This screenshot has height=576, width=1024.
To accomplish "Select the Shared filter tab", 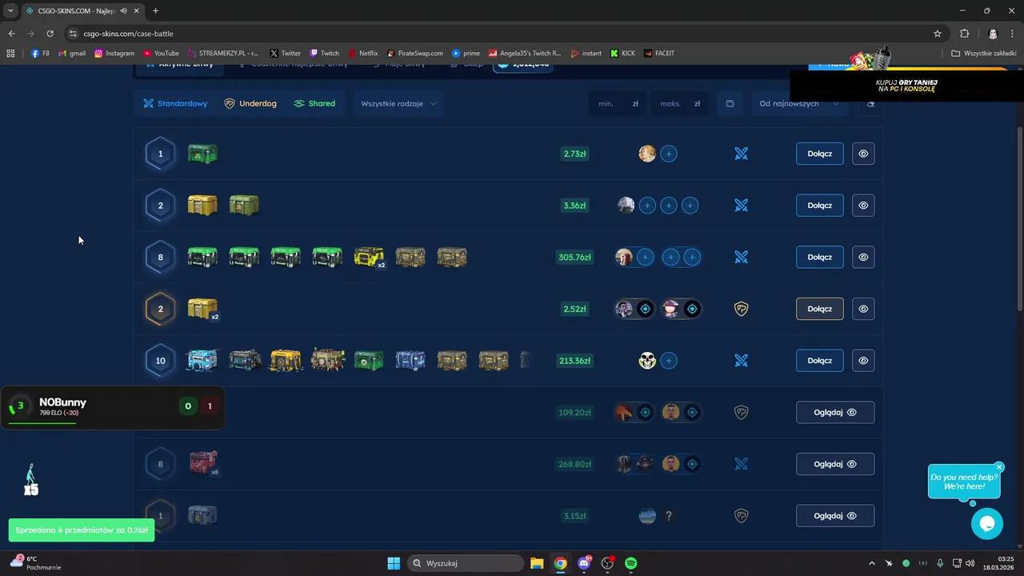I will click(x=314, y=104).
